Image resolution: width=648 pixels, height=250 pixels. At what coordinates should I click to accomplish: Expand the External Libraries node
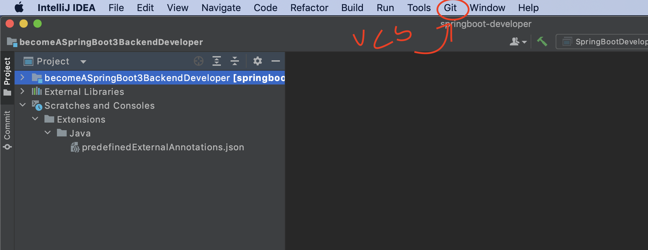pyautogui.click(x=22, y=91)
